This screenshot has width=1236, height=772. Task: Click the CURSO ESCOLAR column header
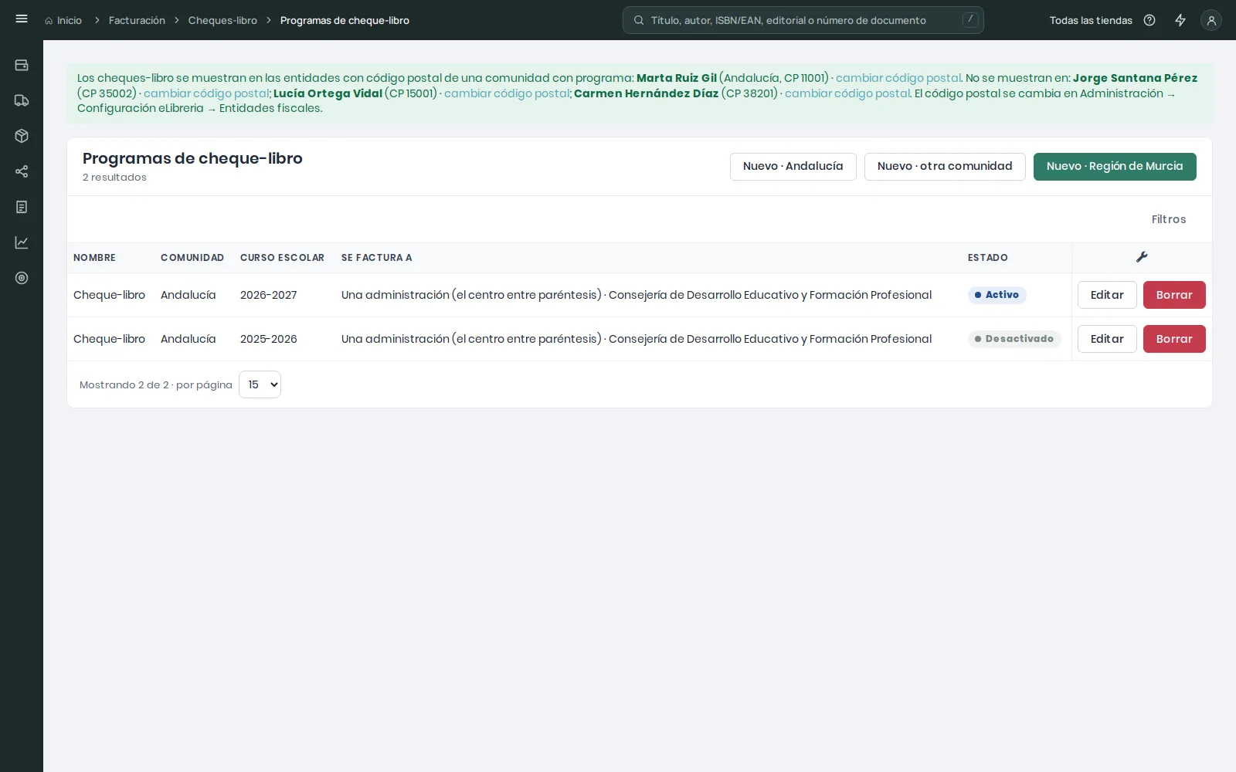(282, 258)
